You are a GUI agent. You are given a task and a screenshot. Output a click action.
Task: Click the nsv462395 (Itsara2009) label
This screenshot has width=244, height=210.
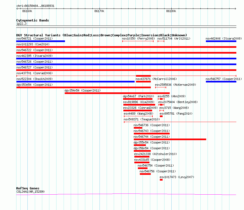[35, 56]
